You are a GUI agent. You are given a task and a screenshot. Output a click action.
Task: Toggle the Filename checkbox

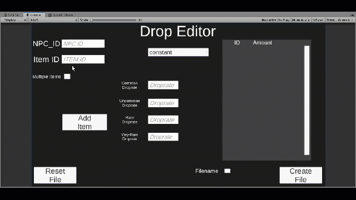(228, 171)
